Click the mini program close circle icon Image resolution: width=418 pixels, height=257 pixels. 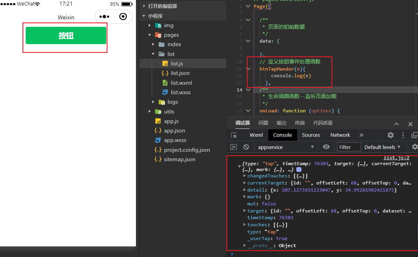(x=123, y=17)
